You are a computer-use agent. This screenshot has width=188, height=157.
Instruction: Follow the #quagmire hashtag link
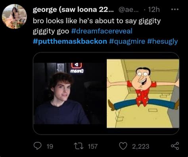[127, 42]
